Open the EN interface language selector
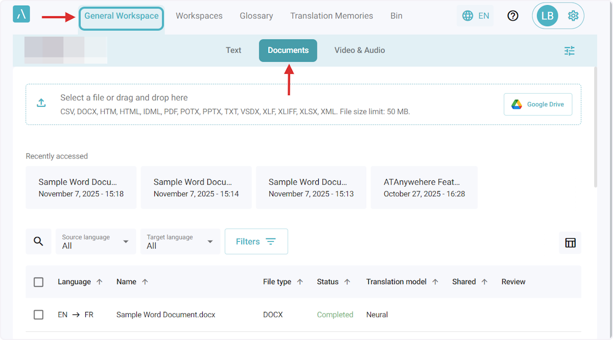The width and height of the screenshot is (613, 340). (476, 16)
